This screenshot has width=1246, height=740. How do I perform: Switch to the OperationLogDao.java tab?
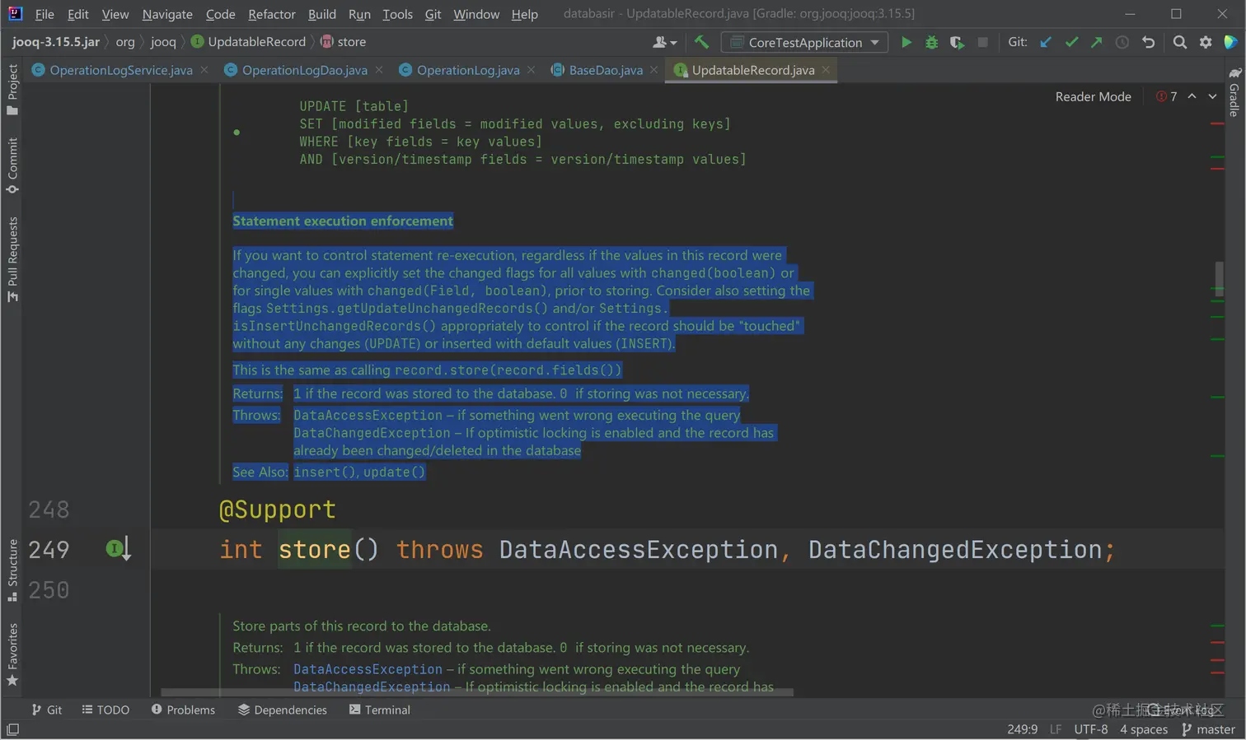coord(304,70)
